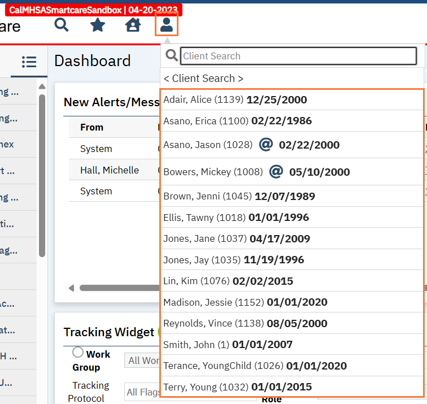This screenshot has height=404, width=427.
Task: Focus the Client Search text box
Action: tap(298, 56)
